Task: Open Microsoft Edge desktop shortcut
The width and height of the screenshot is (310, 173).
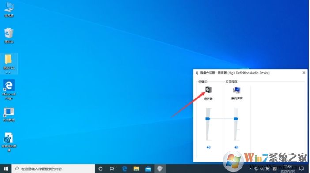Action: point(9,90)
